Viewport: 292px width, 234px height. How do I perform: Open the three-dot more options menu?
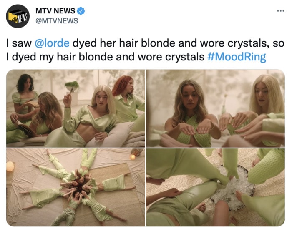tap(281, 11)
